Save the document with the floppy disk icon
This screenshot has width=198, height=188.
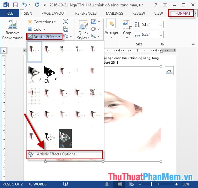pos(15,5)
